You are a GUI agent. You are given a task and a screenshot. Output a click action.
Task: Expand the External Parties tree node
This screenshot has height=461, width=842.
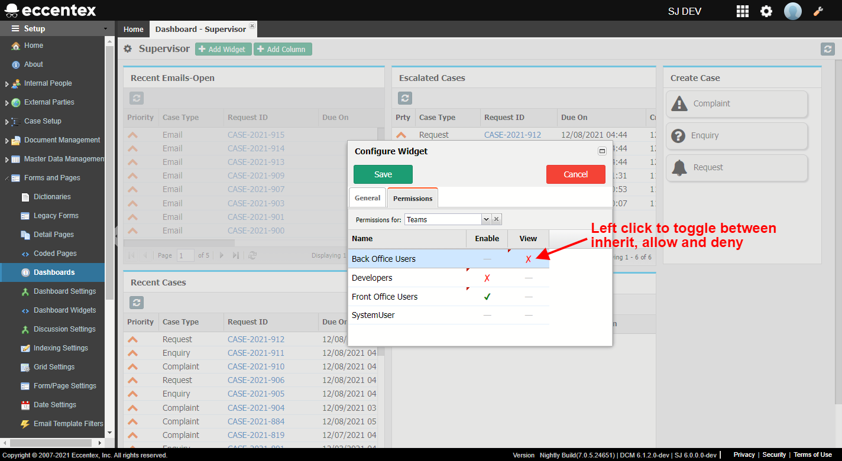tap(7, 103)
